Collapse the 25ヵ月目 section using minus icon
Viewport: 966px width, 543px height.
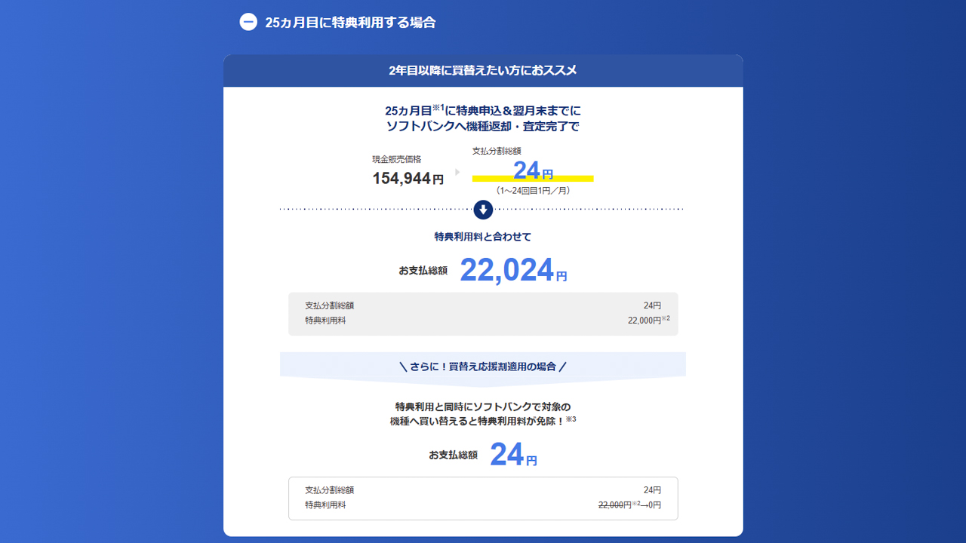(x=248, y=22)
